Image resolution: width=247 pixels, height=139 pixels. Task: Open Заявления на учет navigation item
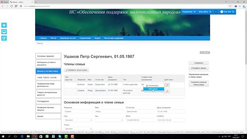click(68, 38)
